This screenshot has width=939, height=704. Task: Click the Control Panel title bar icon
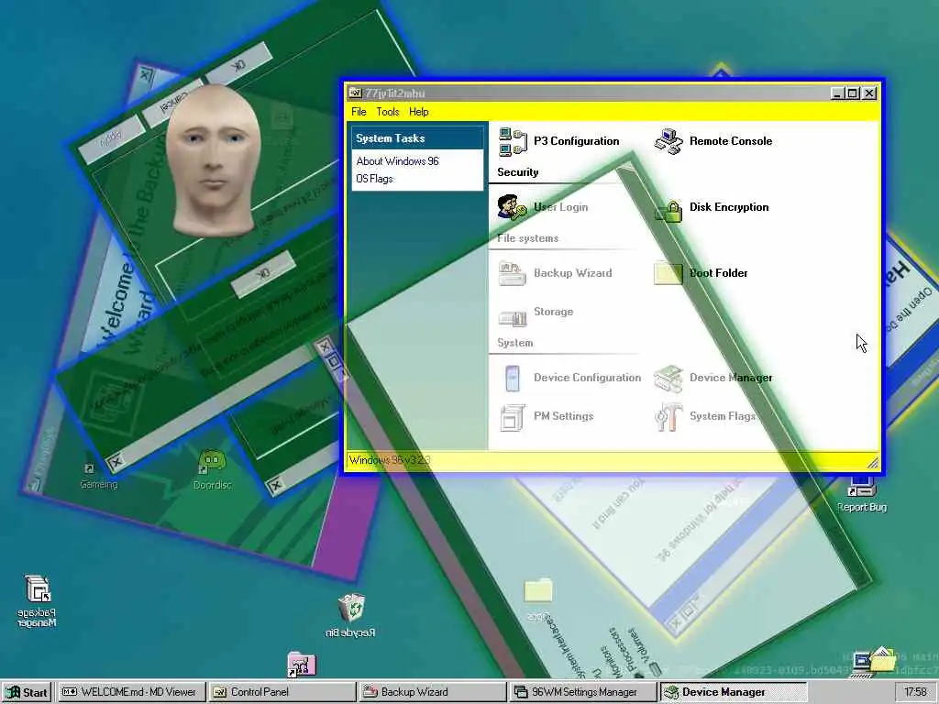(356, 93)
